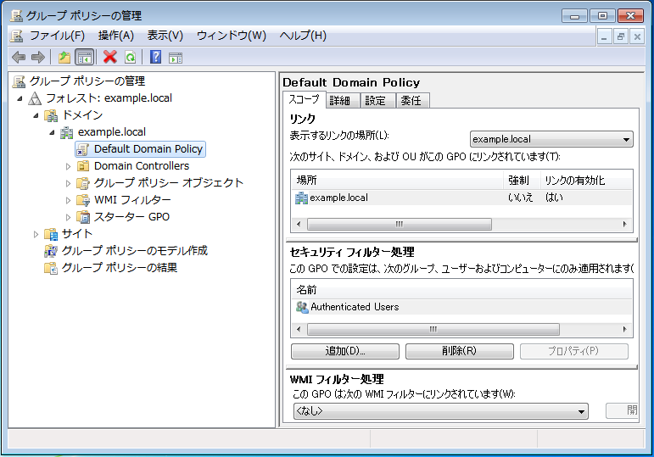This screenshot has width=654, height=457.
Task: Click the 削除(R) button
Action: click(x=459, y=351)
